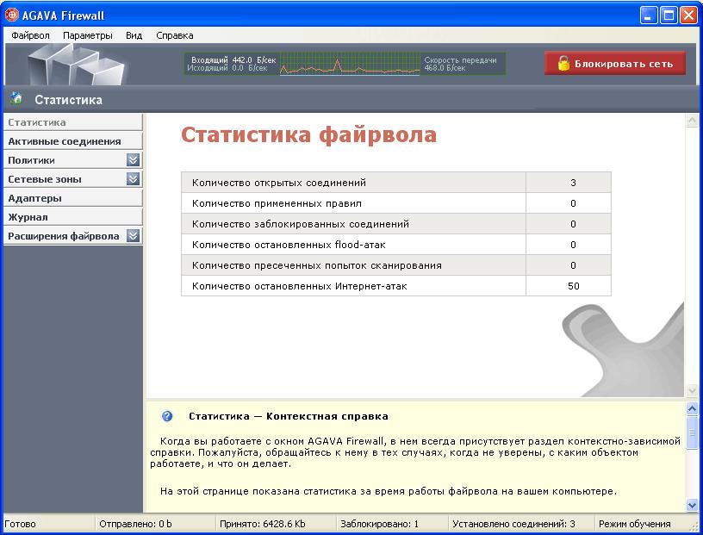Viewport: 703px width, 535px height.
Task: Click Количество остановленных Интернет-атак row label
Action: point(300,286)
